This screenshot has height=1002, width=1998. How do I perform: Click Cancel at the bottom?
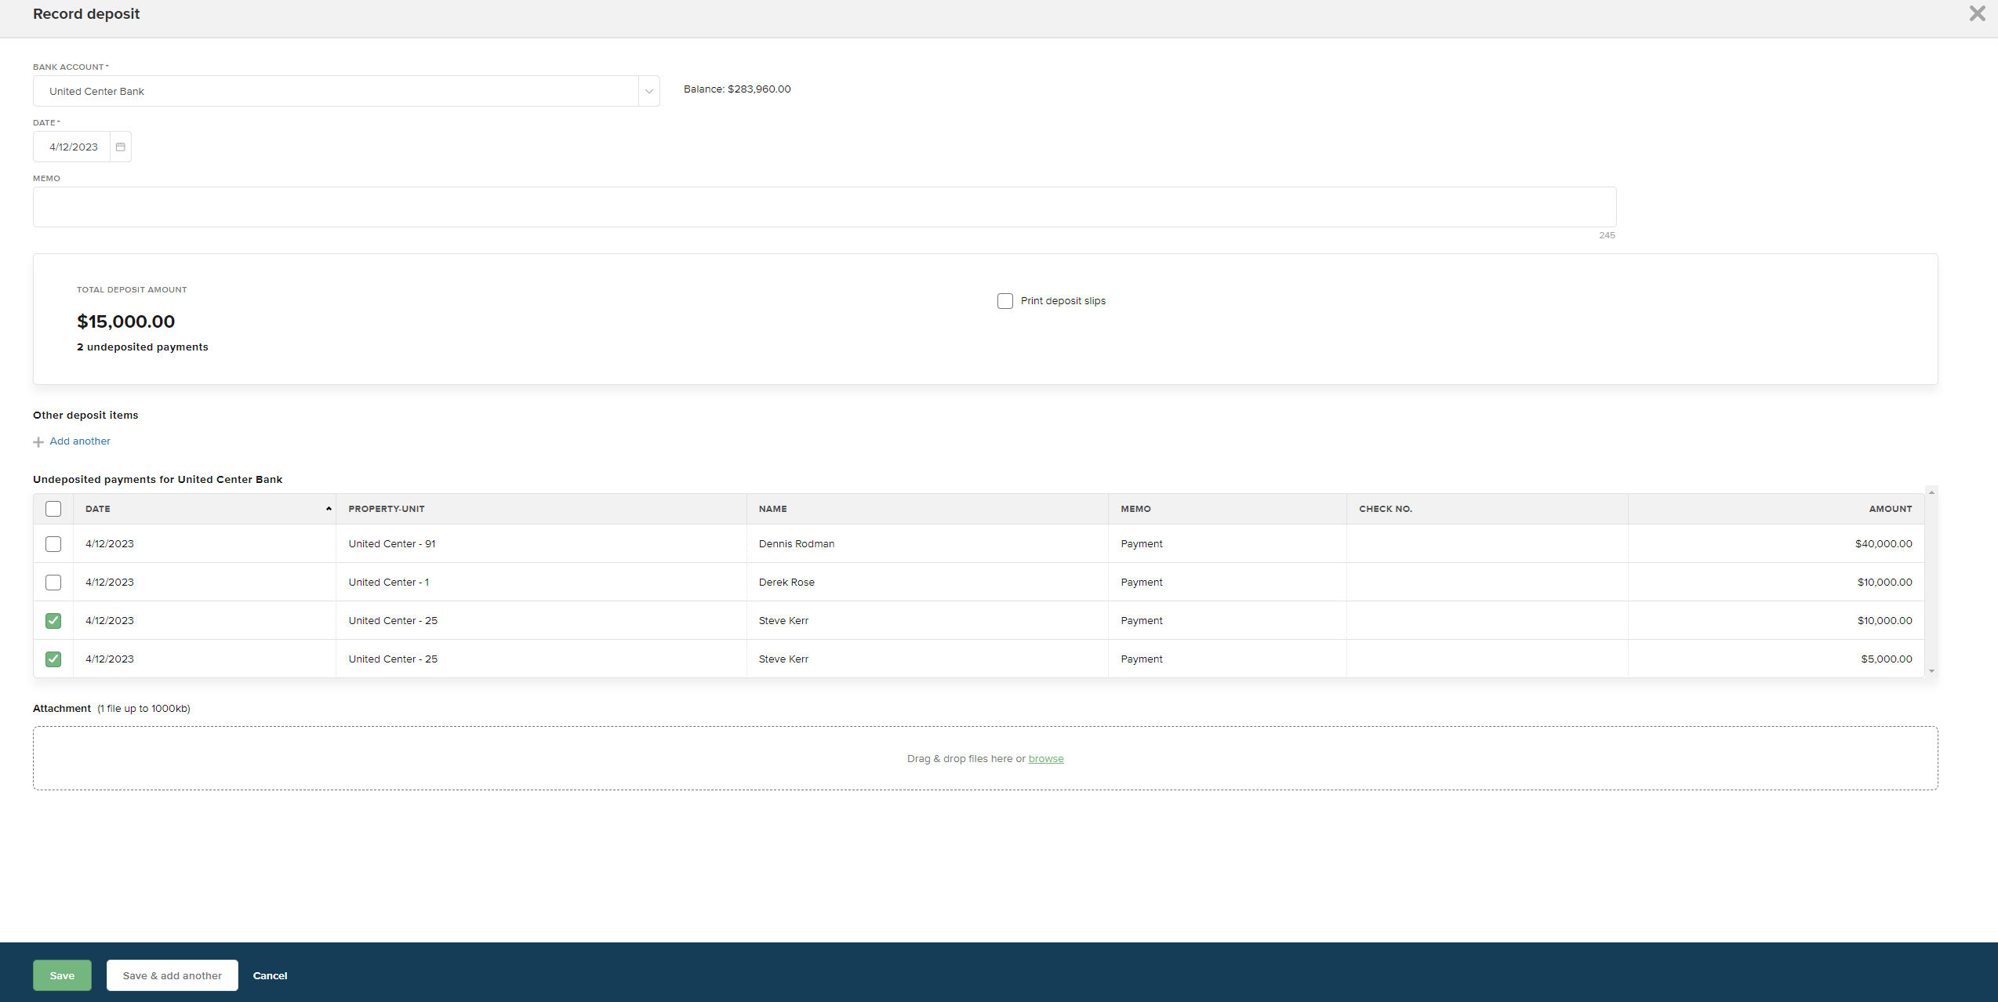pos(270,975)
